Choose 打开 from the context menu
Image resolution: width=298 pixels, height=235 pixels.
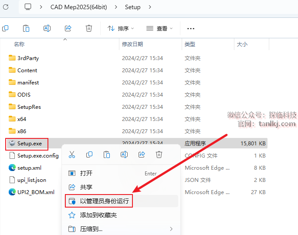click(86, 173)
